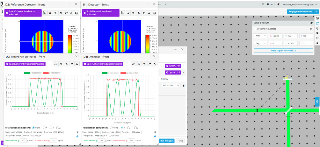Screen dimensions: 320x147
Task: Select None polarization in D2 cross-section window
Action: point(33,128)
